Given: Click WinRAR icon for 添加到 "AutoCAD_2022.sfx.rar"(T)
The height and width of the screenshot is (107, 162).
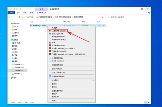Looking at the screenshot, I should pos(50,48).
